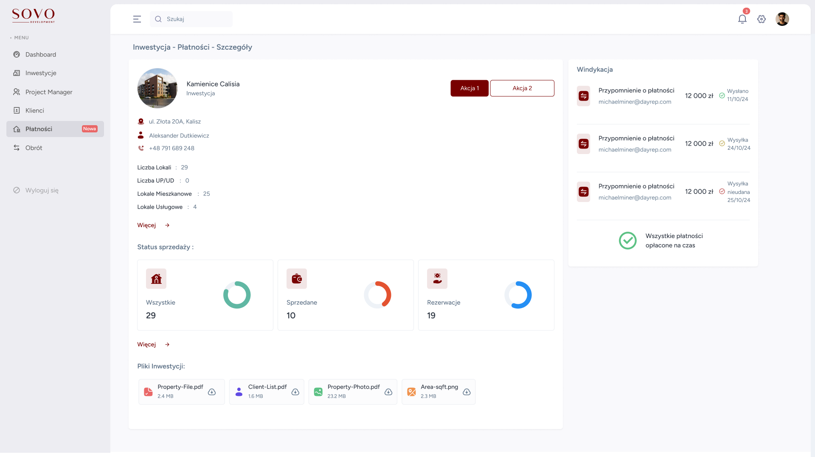
Task: Open user avatar profile menu
Action: [x=782, y=19]
